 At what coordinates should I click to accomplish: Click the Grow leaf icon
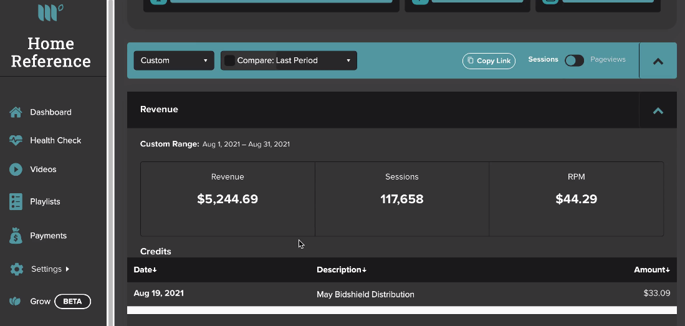point(16,302)
